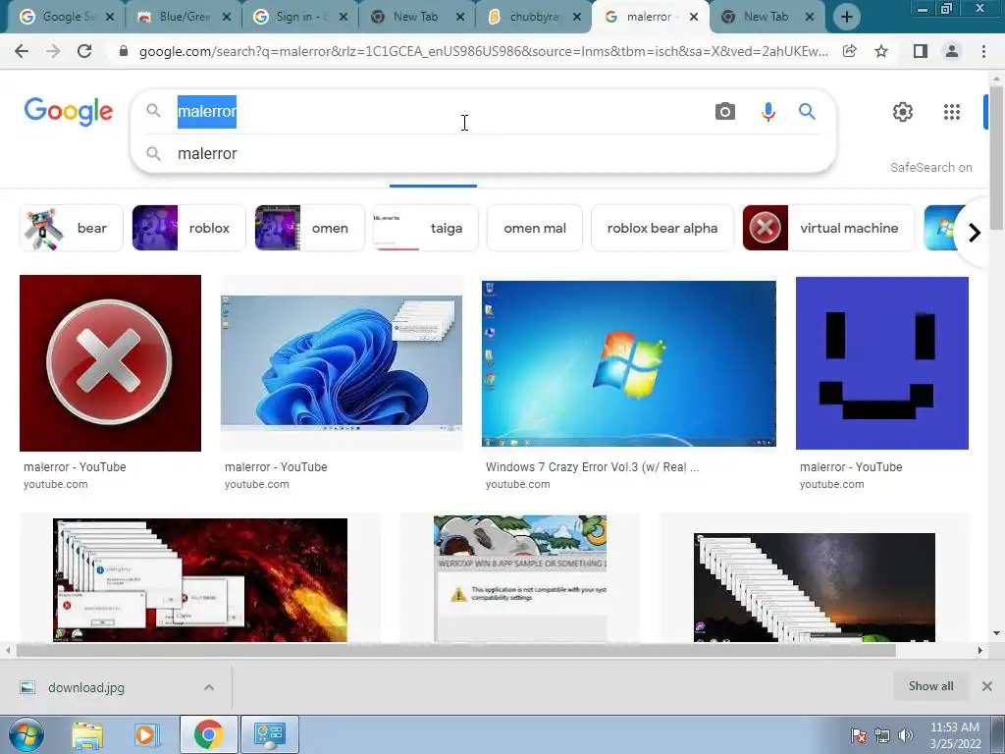Open the lava background error dialogs image
This screenshot has height=754, width=1005.
(200, 580)
